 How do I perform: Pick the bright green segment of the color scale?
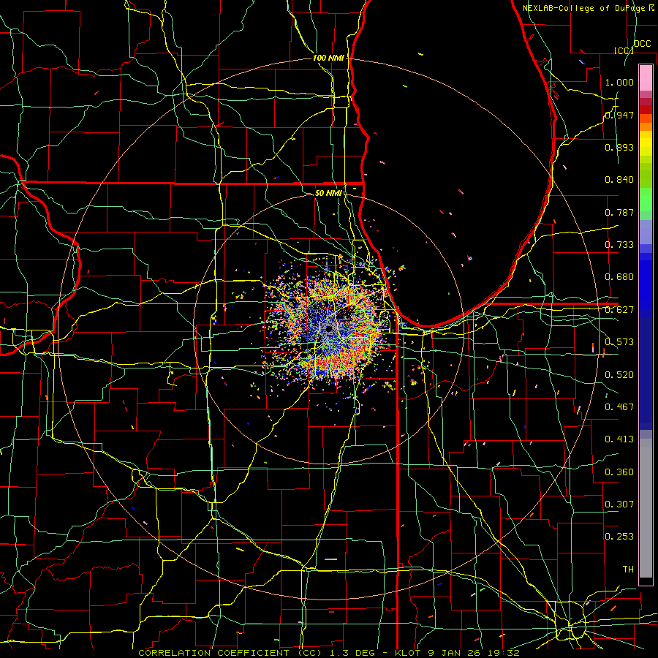(x=646, y=200)
